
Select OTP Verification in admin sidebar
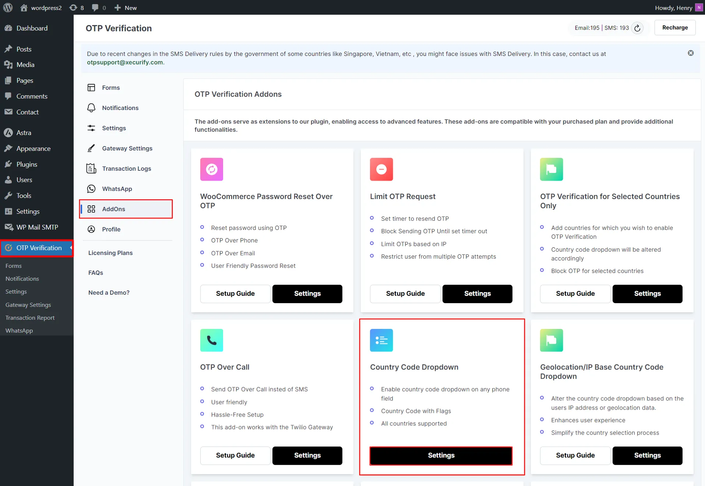(x=37, y=248)
